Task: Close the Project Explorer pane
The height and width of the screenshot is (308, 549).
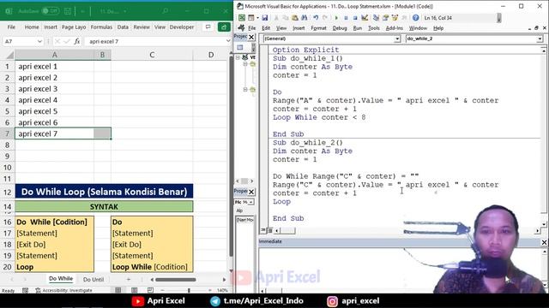Action: click(x=251, y=37)
